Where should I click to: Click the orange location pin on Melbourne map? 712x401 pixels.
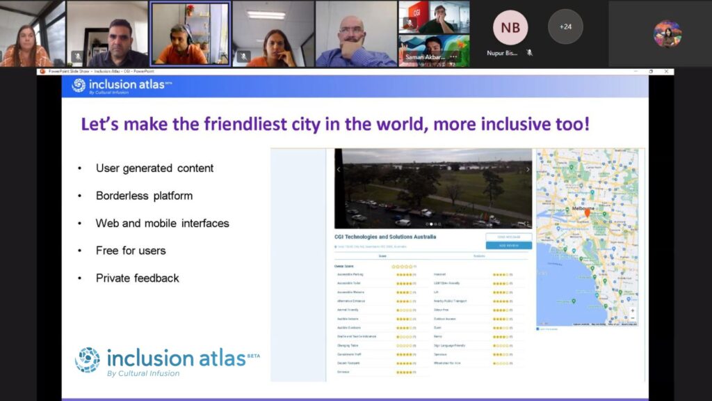coord(587,213)
